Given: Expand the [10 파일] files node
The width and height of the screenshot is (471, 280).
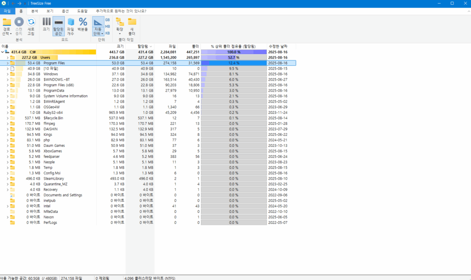Looking at the screenshot, I should (7, 69).
